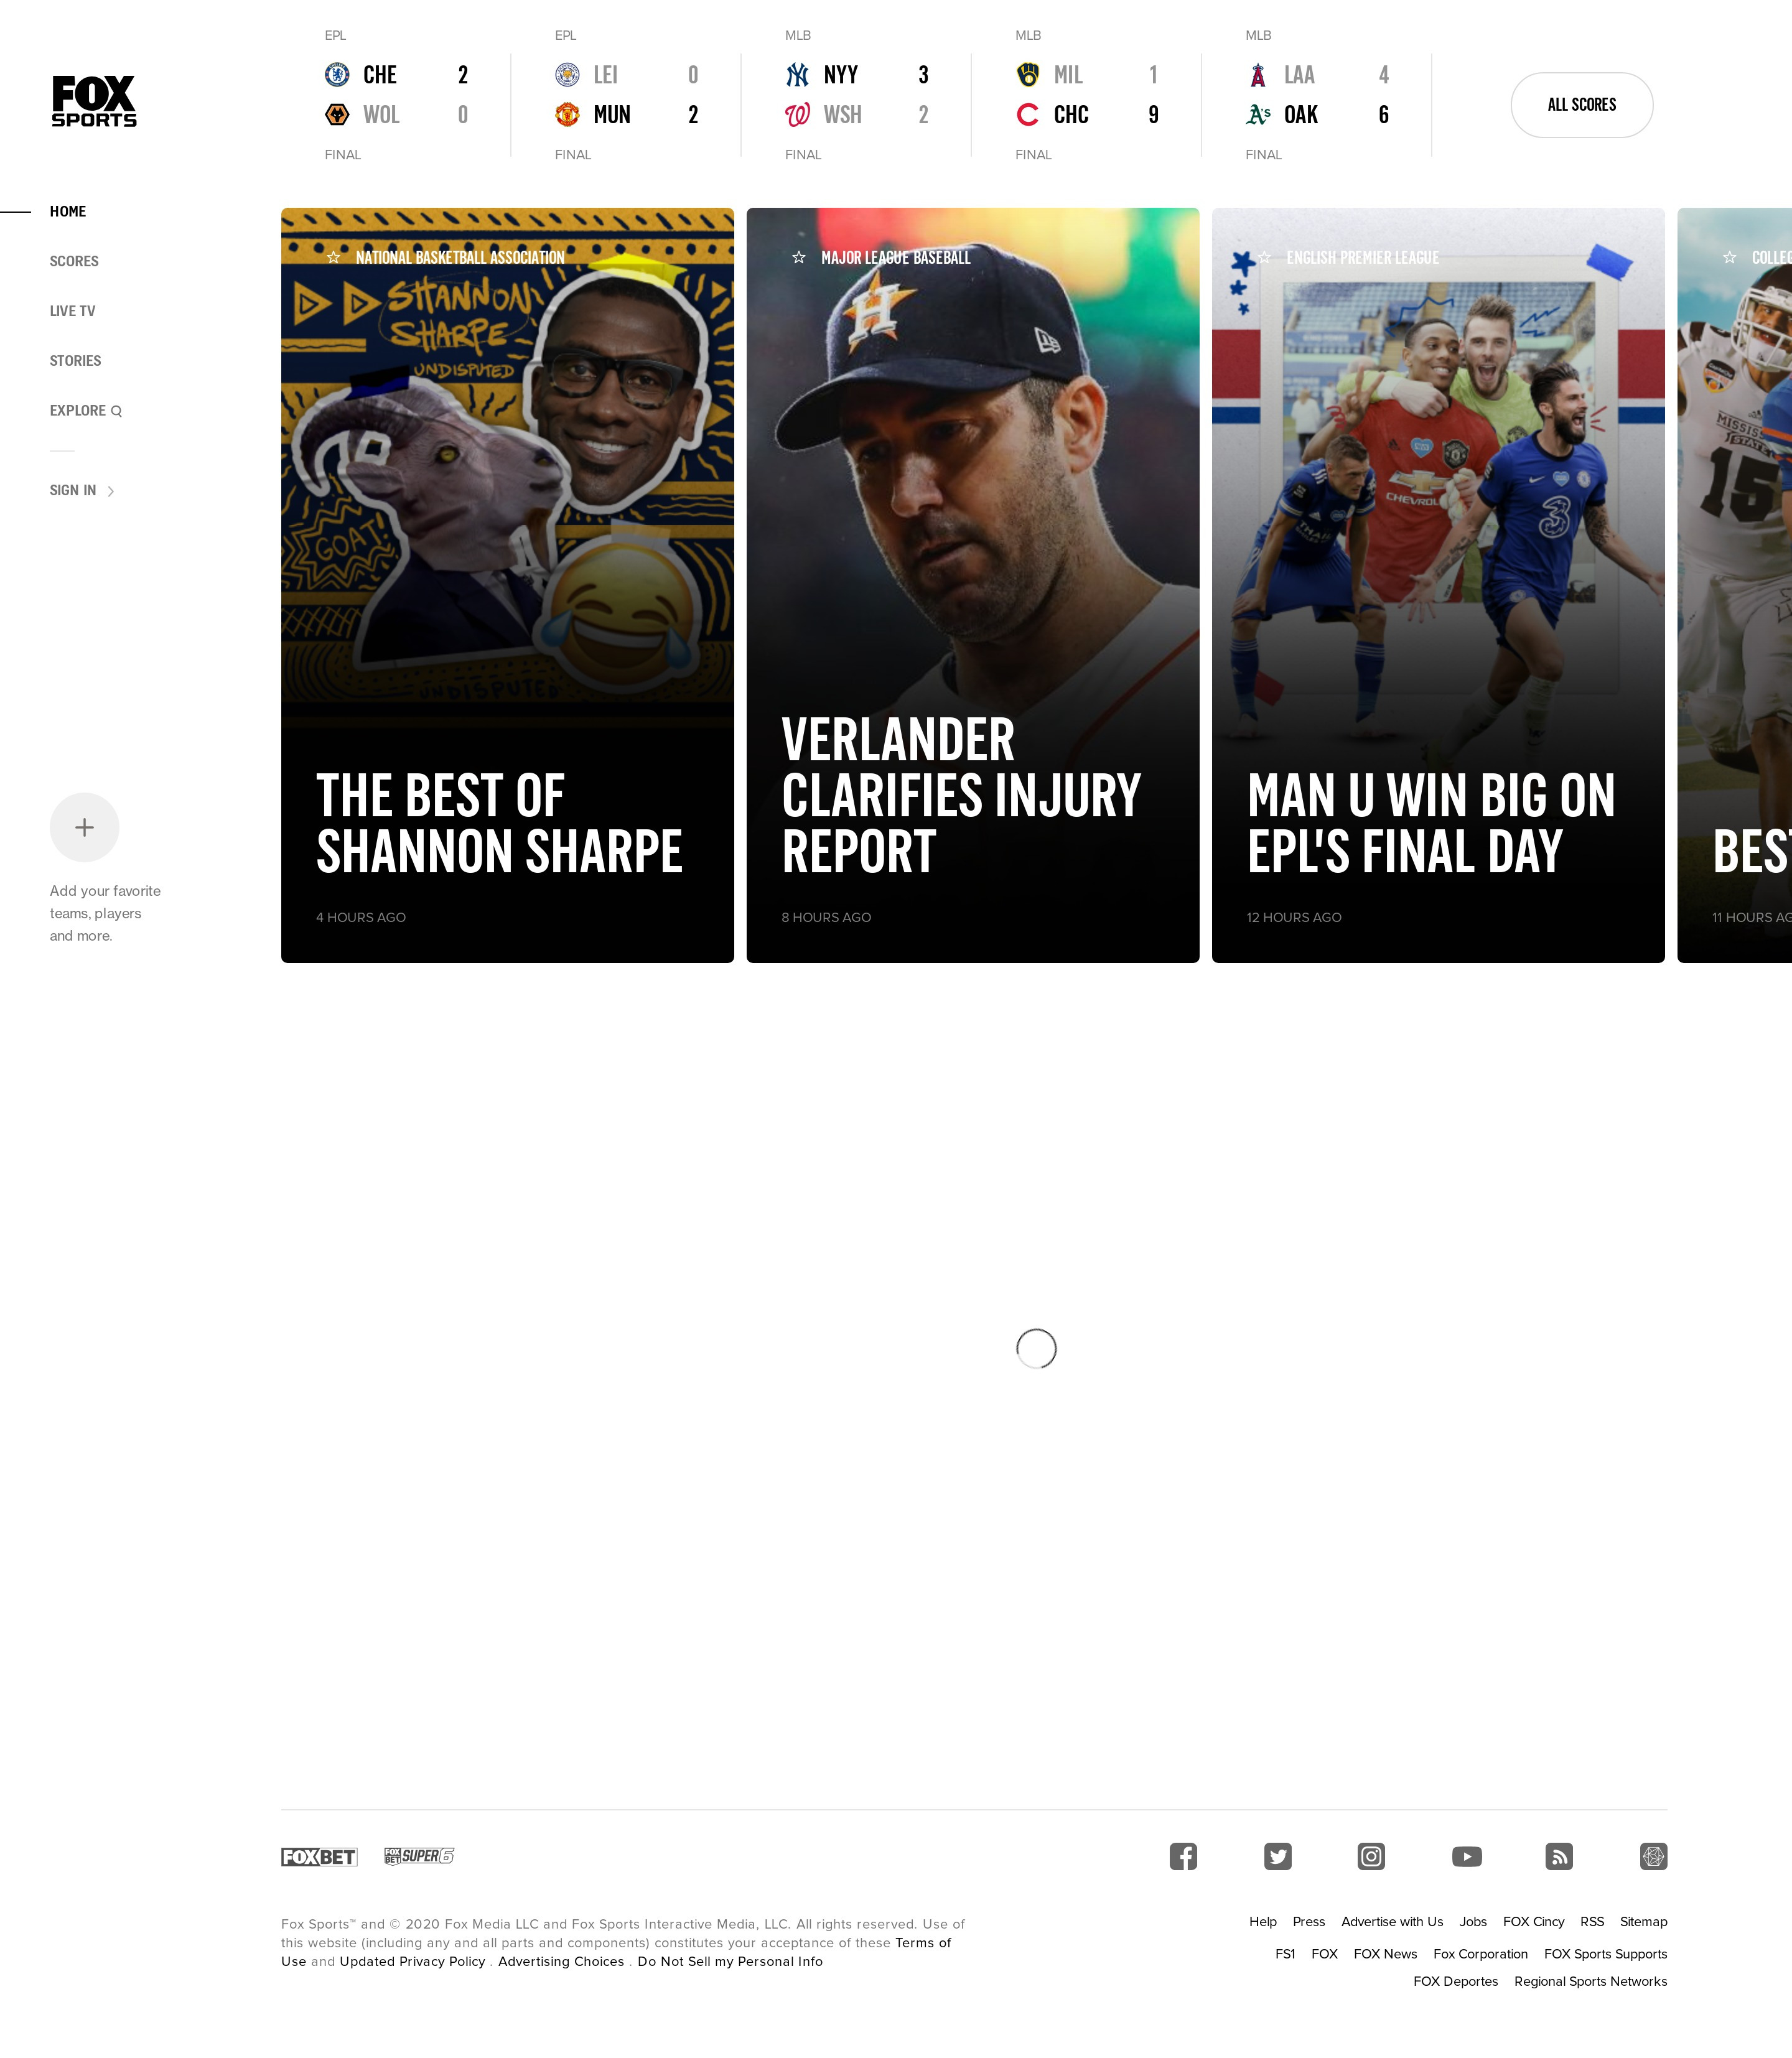Click the FOX Sports logo
1792x2058 pixels.
(94, 101)
